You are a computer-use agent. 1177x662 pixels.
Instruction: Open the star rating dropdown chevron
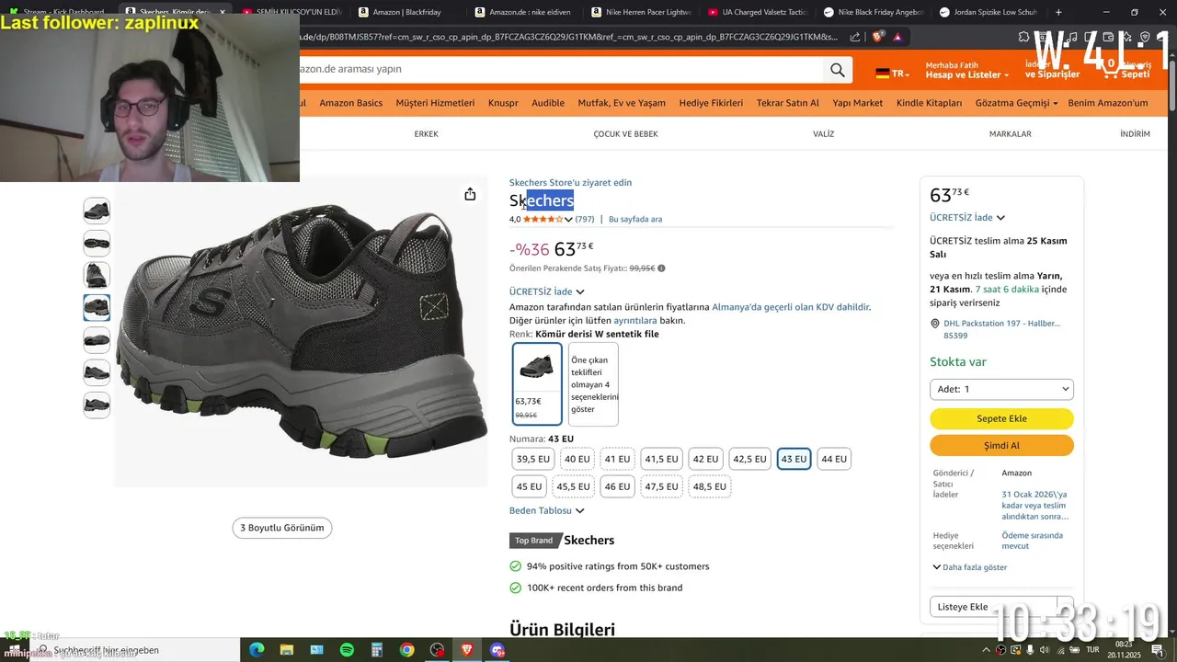568,220
